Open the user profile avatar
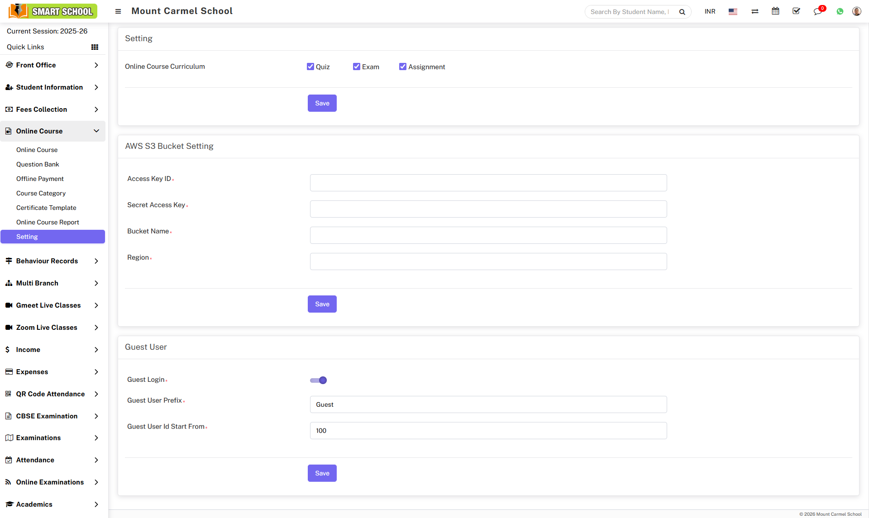Screen dimensions: 869x518 [856, 11]
